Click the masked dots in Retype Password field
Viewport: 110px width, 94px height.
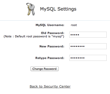point(78,58)
